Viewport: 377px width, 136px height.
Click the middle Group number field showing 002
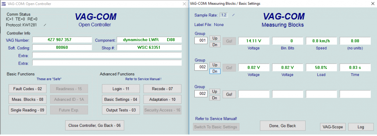point(201,67)
